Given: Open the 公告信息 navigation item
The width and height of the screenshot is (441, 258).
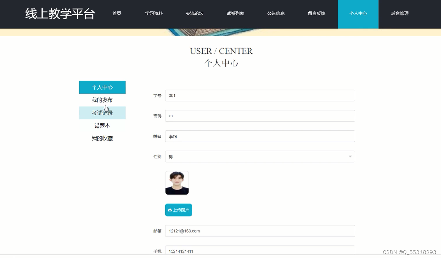Looking at the screenshot, I should coord(276,14).
